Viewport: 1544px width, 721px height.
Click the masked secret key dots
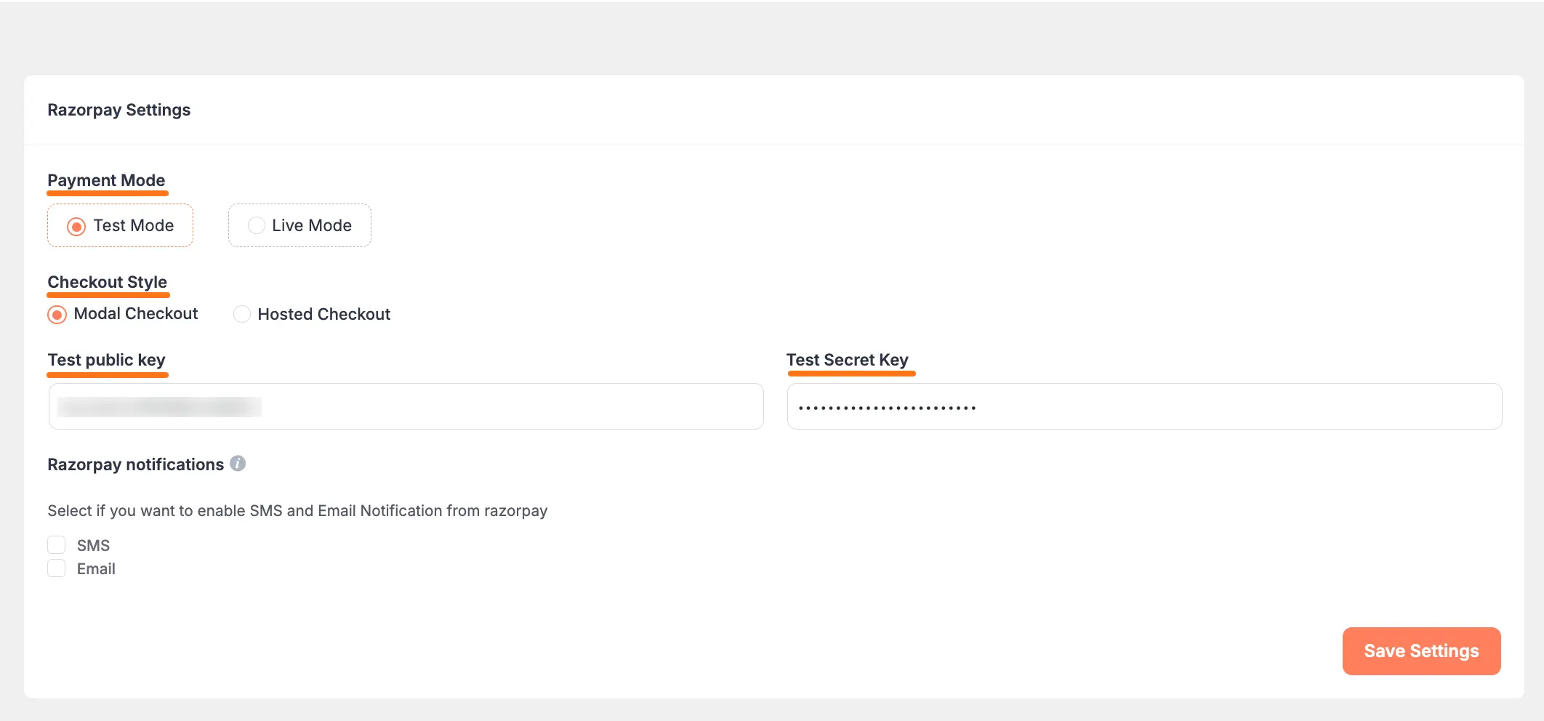(886, 406)
